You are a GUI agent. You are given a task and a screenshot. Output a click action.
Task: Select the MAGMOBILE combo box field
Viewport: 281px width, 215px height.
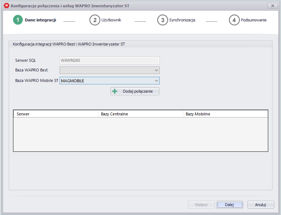(x=110, y=81)
